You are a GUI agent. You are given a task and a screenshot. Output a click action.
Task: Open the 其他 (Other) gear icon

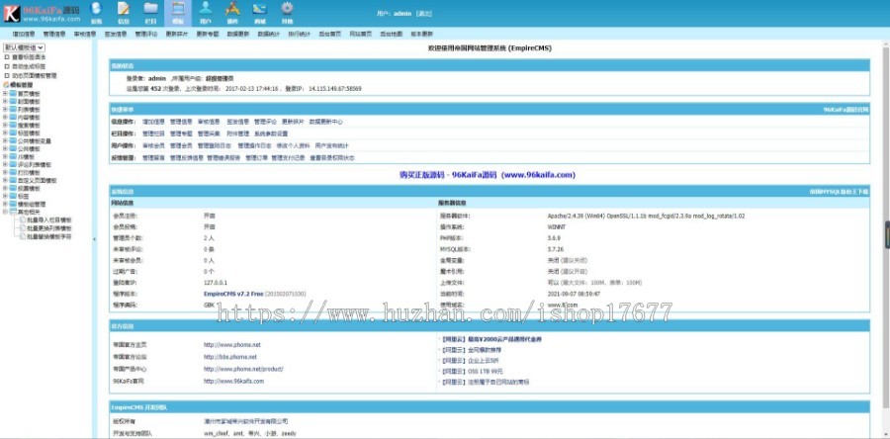287,9
